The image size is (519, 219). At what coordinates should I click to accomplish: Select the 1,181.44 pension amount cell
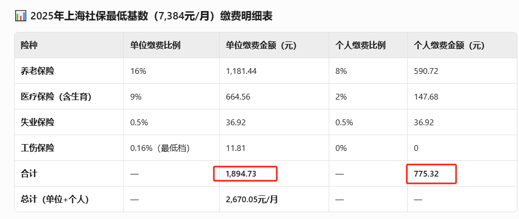241,71
